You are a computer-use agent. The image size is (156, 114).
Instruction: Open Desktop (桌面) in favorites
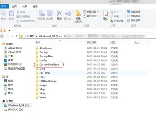[8, 60]
